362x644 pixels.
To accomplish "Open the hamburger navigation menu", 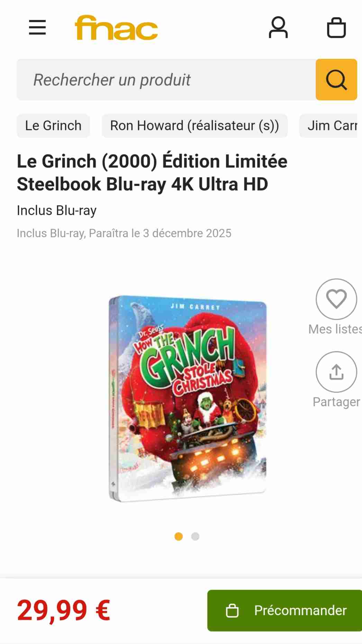I will click(x=37, y=27).
